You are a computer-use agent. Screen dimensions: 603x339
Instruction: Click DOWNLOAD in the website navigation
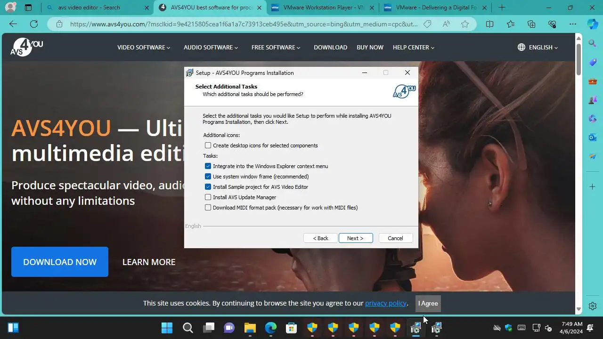(330, 48)
